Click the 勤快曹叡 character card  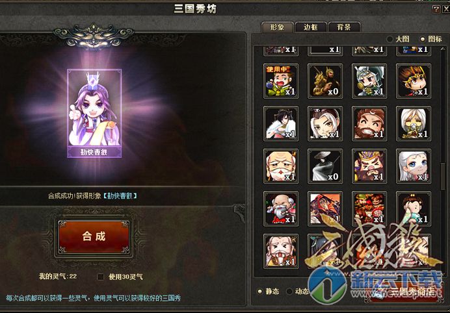click(x=94, y=113)
